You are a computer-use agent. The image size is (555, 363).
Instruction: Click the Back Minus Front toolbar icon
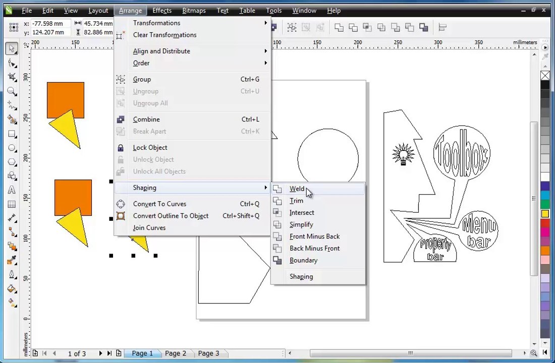click(410, 27)
